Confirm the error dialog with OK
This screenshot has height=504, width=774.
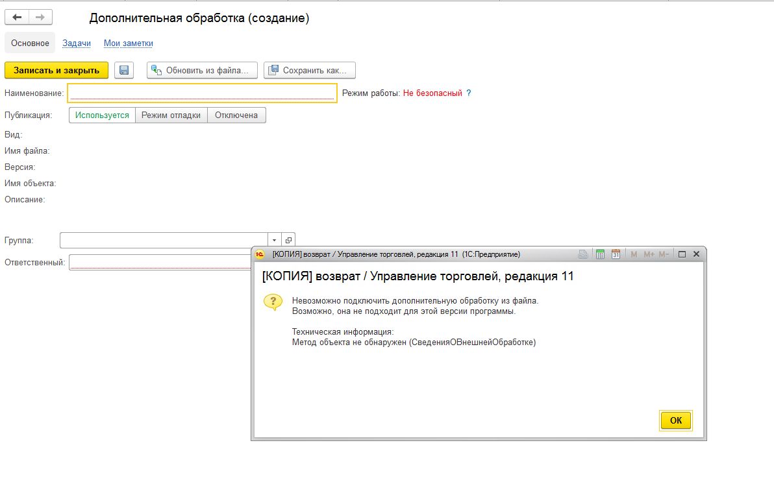tap(676, 421)
